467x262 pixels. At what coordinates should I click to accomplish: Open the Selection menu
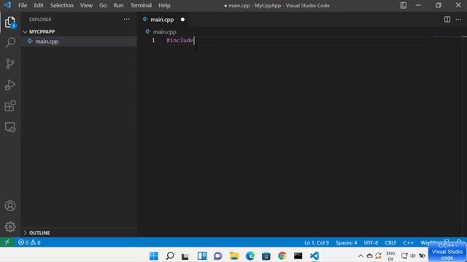[61, 5]
